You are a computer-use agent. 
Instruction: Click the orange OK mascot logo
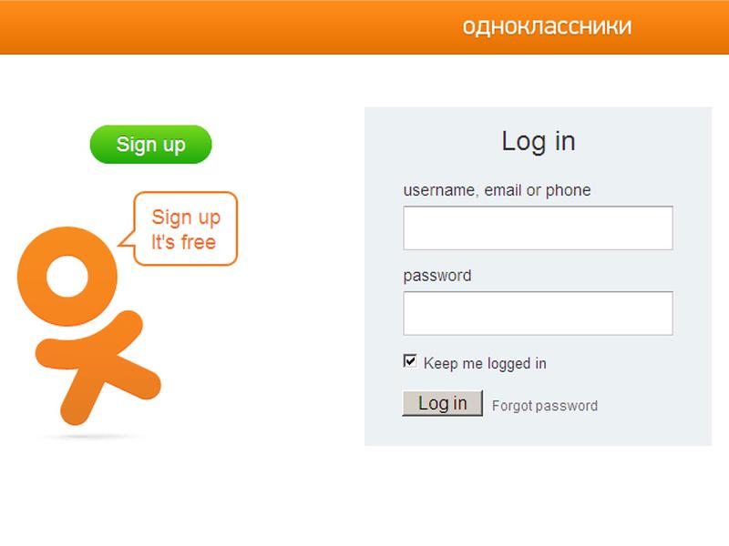click(x=89, y=326)
